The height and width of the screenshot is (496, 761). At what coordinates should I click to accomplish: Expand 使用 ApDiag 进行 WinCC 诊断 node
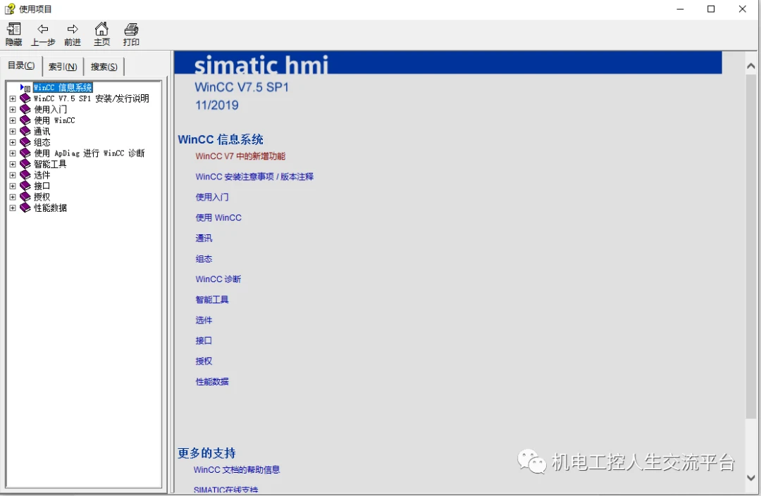click(x=13, y=153)
